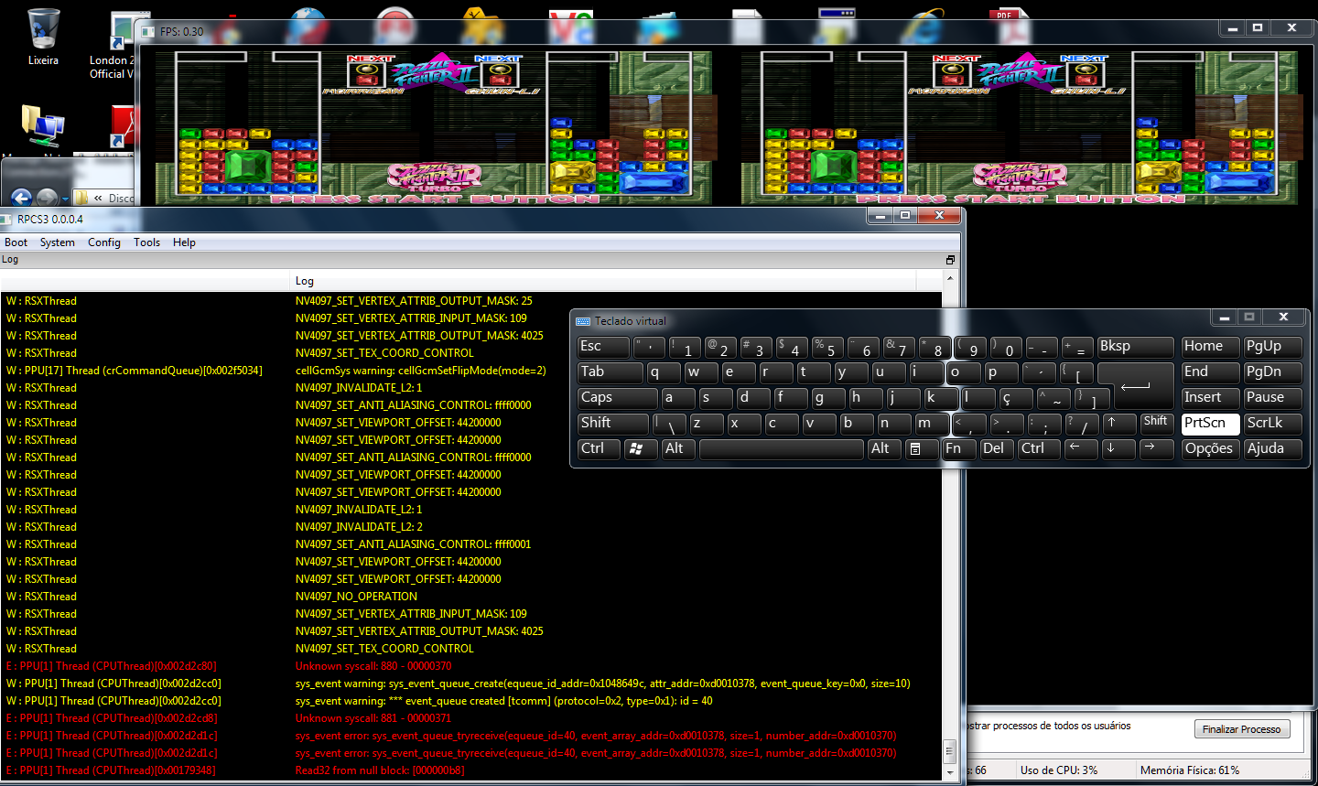Screen dimensions: 1318x786
Task: Expand the Explorer recent pages dropdown arrow
Action: coord(67,199)
